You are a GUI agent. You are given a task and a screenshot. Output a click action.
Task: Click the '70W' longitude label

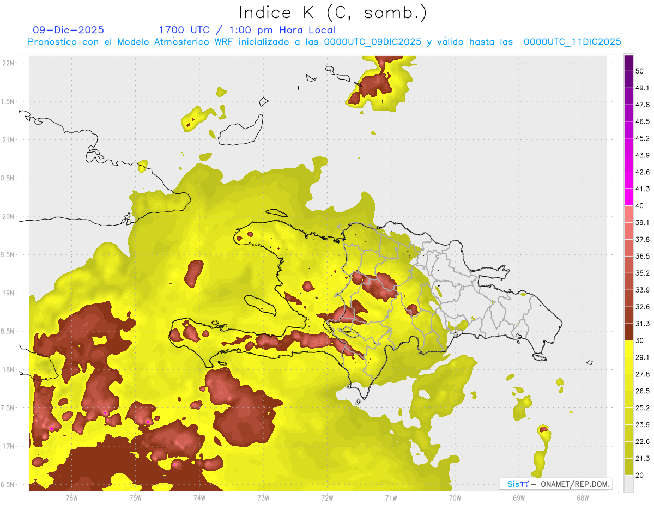click(x=455, y=498)
